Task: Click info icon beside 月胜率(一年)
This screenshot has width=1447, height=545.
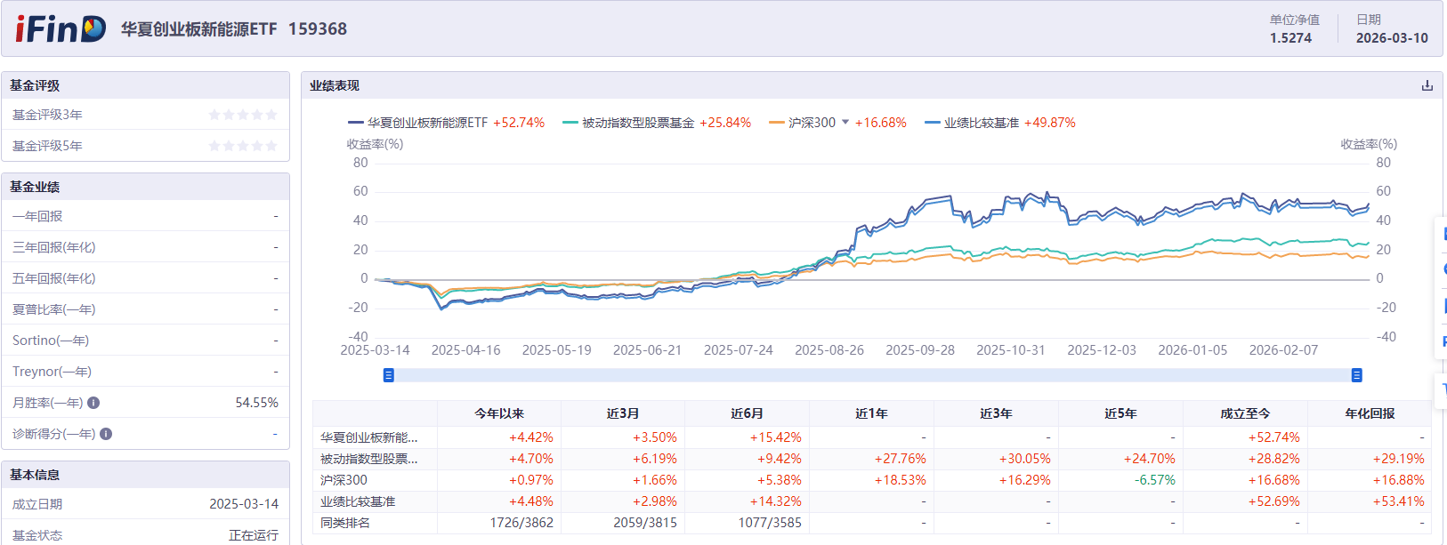Action: click(x=93, y=403)
